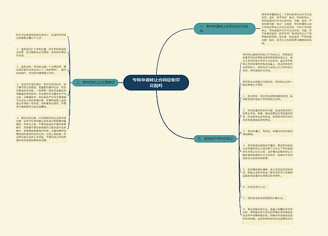The width and height of the screenshot is (328, 236).
Task: Select right note 2、发明创造的名称和内容
Action: [x=268, y=115]
